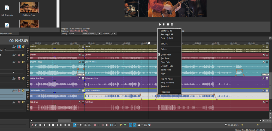Click the Insert Marker yellow icon
272x131 pixels.
coord(121,125)
